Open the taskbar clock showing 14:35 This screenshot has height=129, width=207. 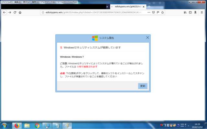(x=197, y=126)
